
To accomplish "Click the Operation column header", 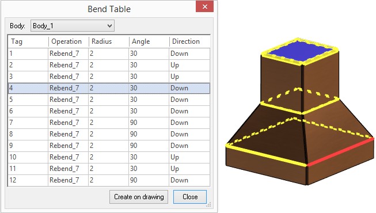I will 69,41.
